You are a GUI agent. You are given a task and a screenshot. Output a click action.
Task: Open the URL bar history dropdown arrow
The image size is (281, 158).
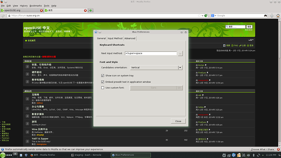(202, 15)
